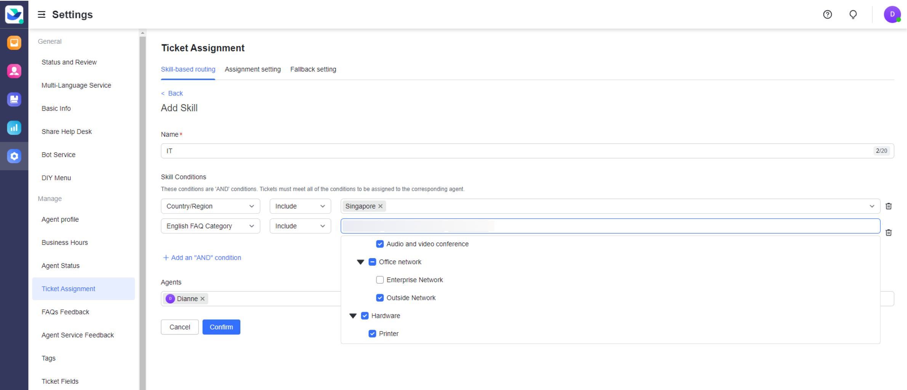This screenshot has height=390, width=907.
Task: Open the purple knowledge base sidebar icon
Action: coord(14,99)
